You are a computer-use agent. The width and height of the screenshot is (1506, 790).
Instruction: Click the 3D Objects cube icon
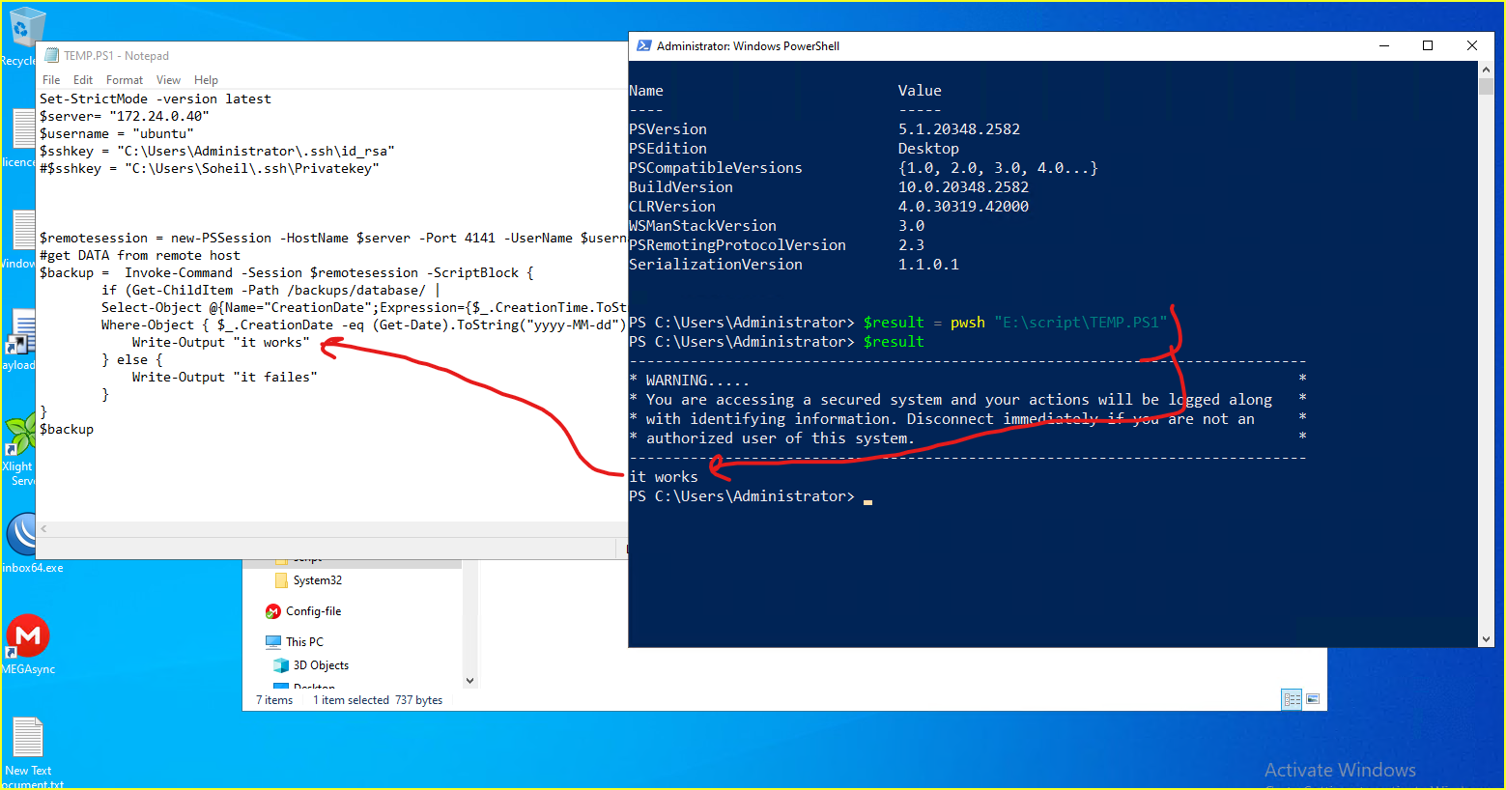point(281,665)
